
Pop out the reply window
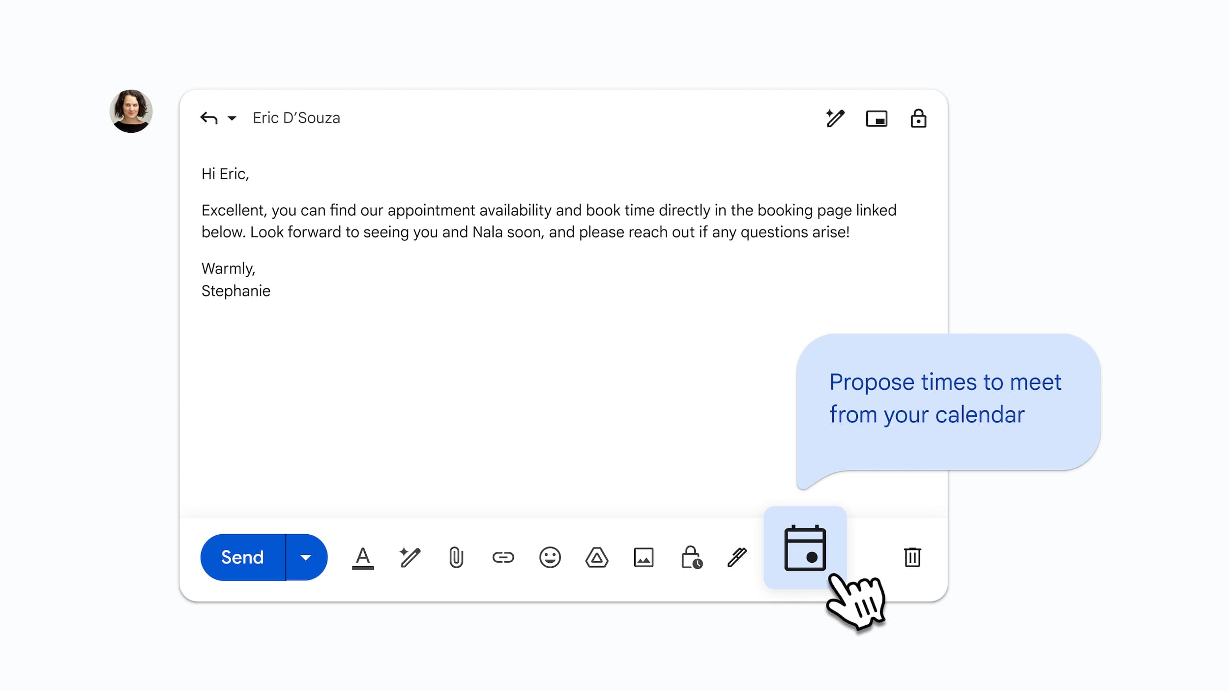click(877, 118)
